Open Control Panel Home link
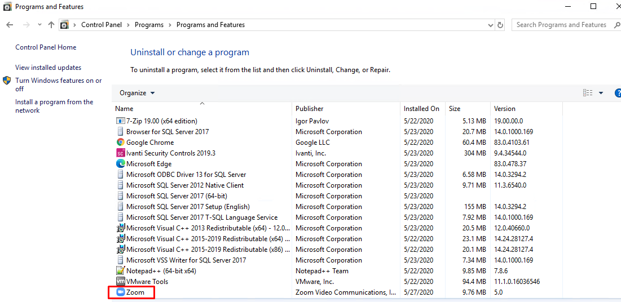 (46, 47)
